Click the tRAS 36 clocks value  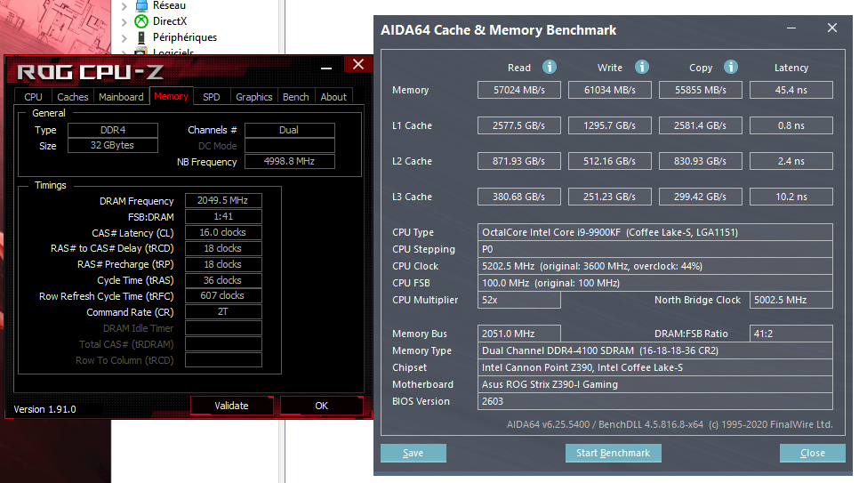click(x=223, y=280)
